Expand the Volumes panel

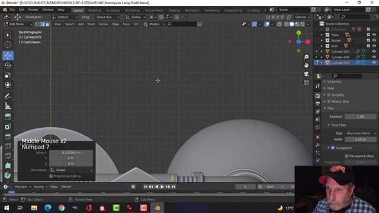click(334, 82)
